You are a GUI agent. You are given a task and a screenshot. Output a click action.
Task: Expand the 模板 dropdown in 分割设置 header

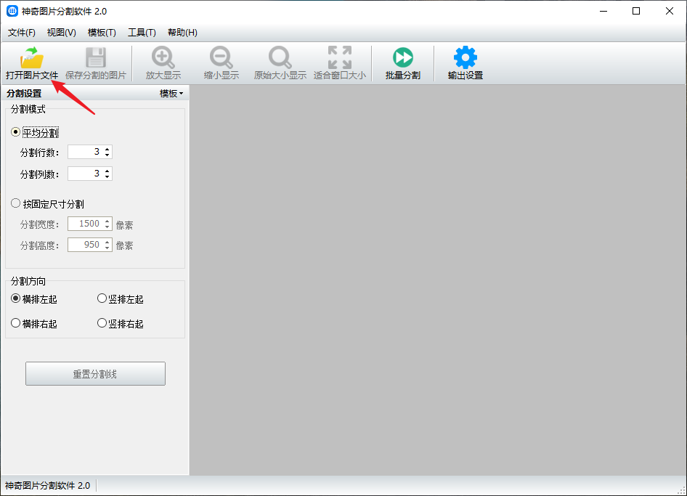coord(171,94)
